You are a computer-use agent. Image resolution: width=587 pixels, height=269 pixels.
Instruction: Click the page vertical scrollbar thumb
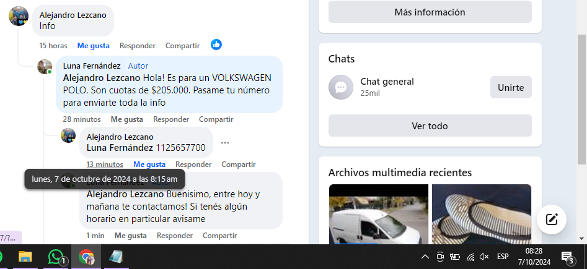click(x=582, y=99)
